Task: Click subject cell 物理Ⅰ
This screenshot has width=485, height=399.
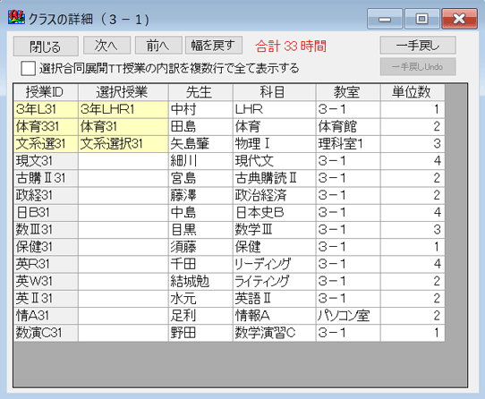Action: click(275, 144)
